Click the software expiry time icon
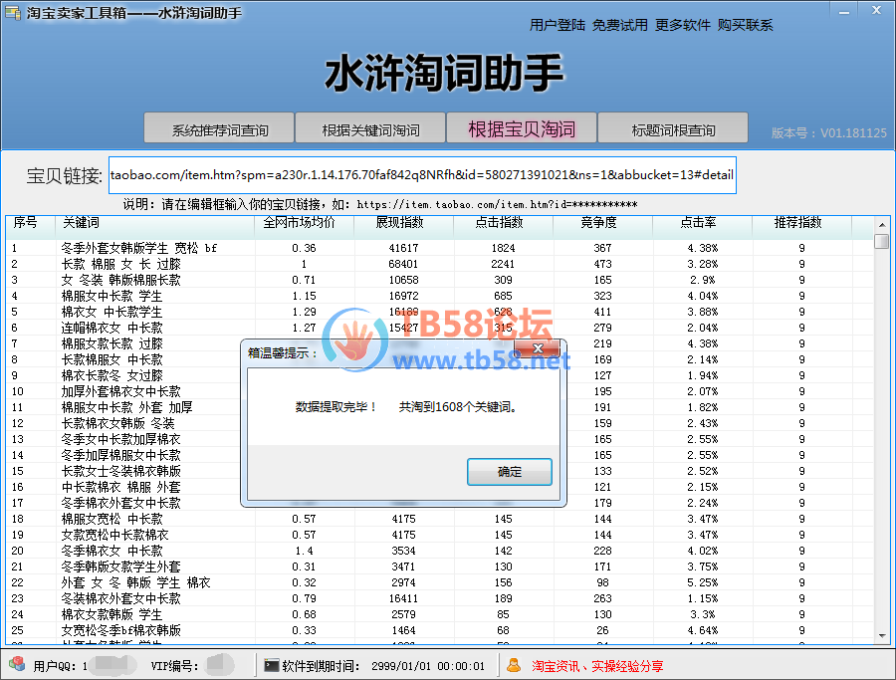The height and width of the screenshot is (680, 896). (272, 665)
